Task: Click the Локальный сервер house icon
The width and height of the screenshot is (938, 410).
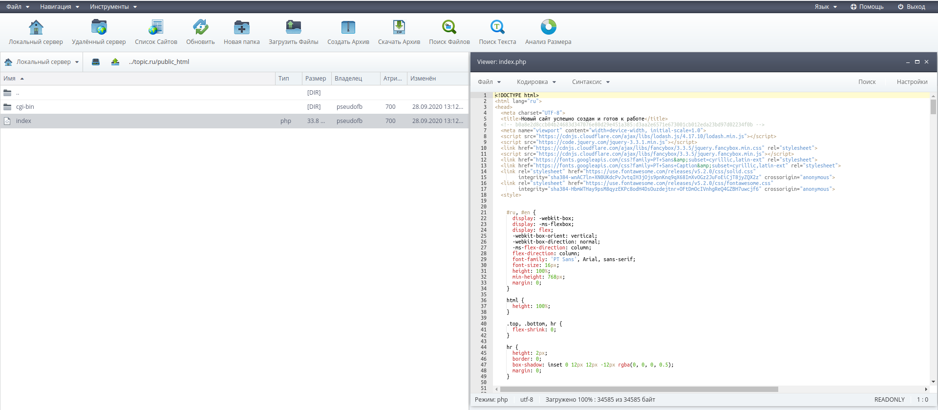Action: (36, 27)
